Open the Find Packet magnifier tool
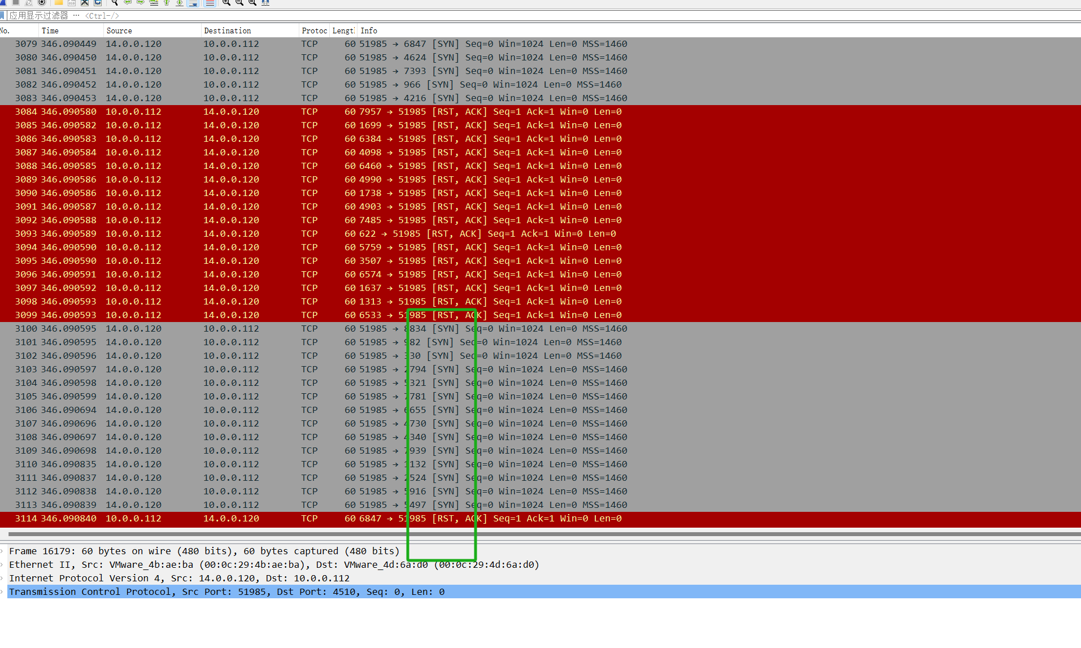 coord(115,3)
